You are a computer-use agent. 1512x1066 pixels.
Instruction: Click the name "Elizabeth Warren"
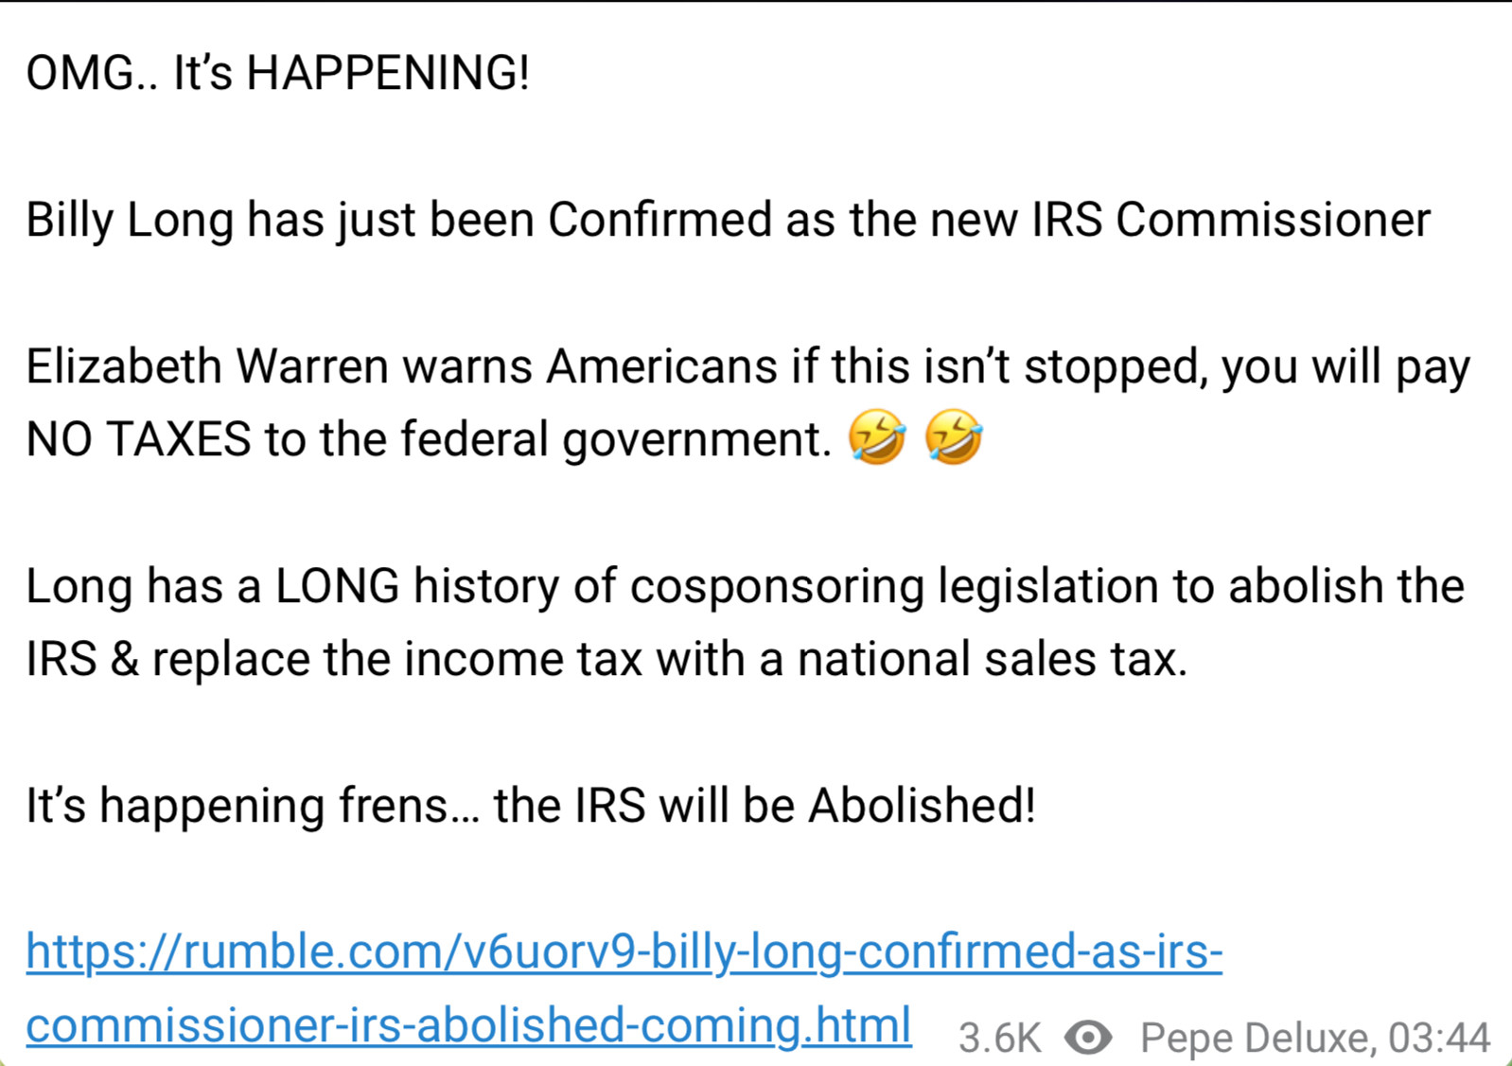(207, 366)
